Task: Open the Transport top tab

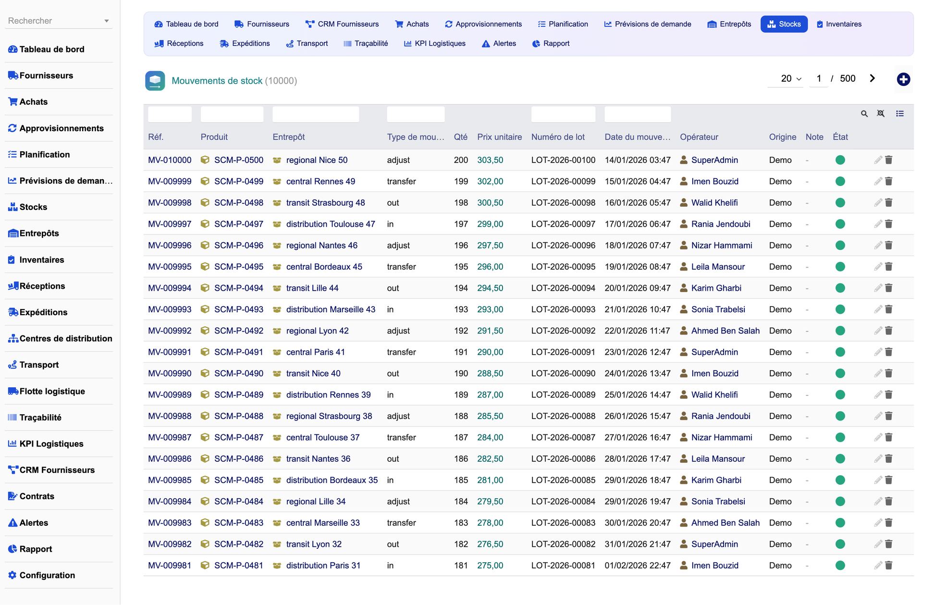Action: (307, 43)
